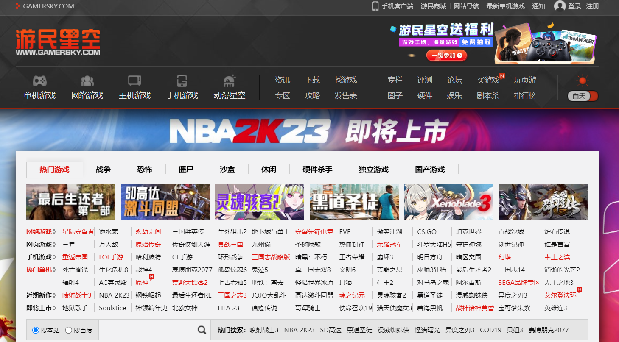Click the 注册 link
The height and width of the screenshot is (342, 619).
(593, 6)
